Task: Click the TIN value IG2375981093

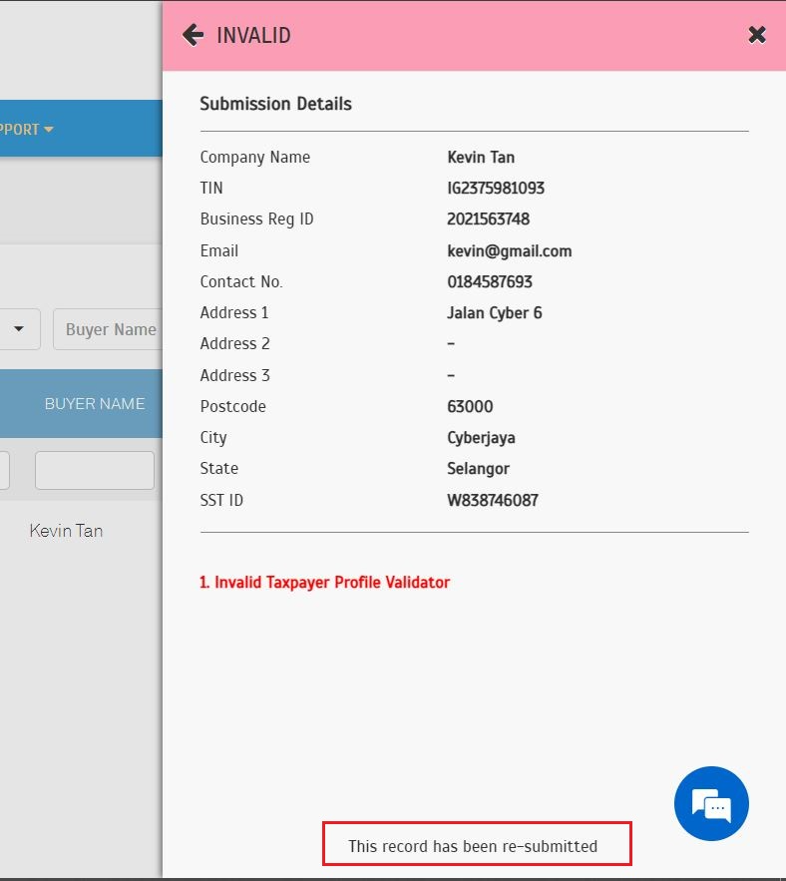Action: pos(496,189)
